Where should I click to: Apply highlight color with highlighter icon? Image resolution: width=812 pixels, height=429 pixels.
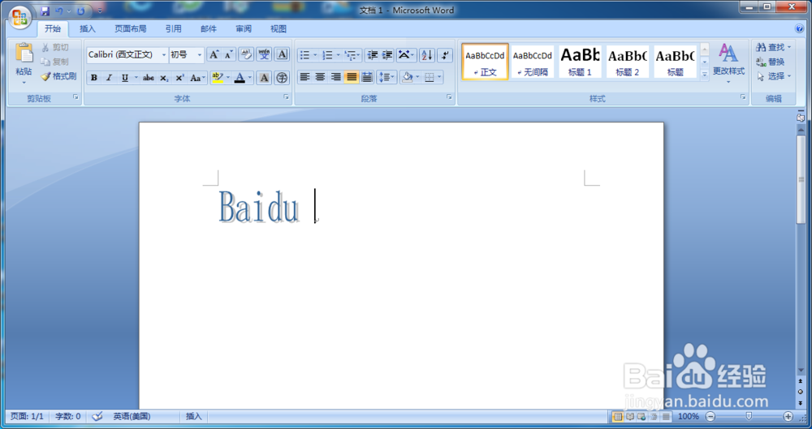[218, 78]
